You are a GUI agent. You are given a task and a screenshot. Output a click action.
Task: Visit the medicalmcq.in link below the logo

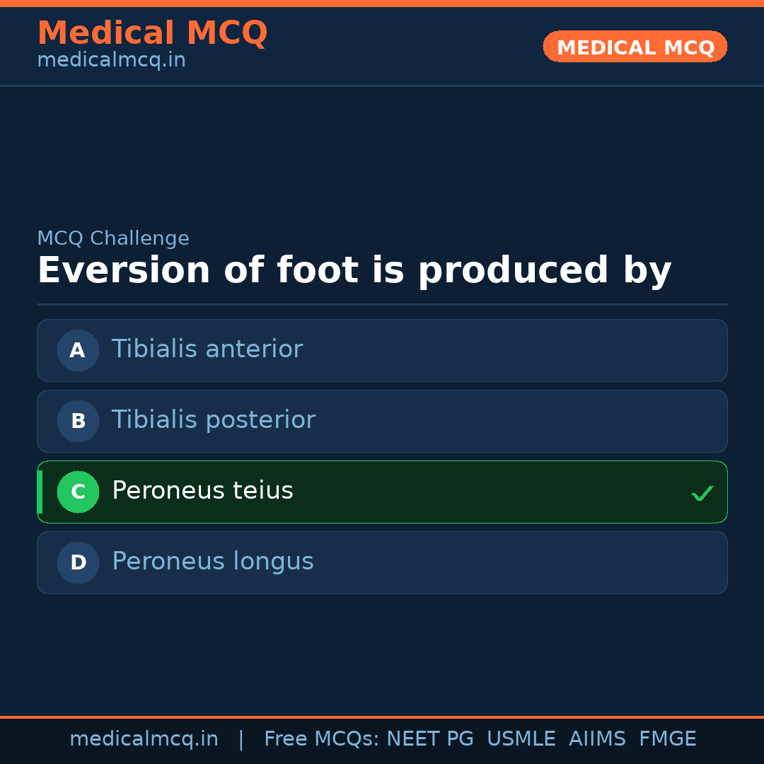[110, 59]
